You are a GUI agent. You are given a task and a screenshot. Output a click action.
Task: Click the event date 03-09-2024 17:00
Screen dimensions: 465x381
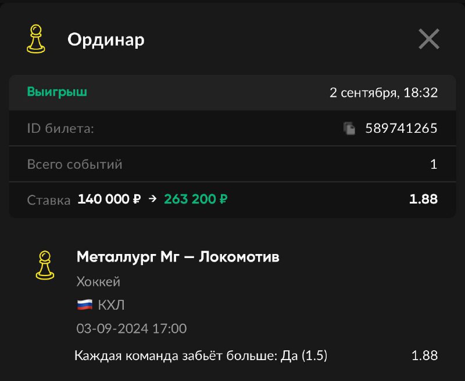click(130, 328)
